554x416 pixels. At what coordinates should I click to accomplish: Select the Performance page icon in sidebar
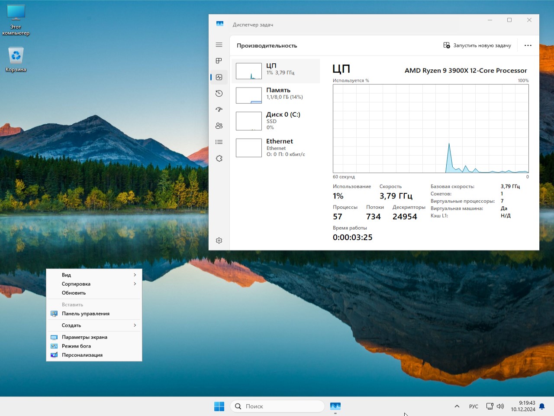219,77
